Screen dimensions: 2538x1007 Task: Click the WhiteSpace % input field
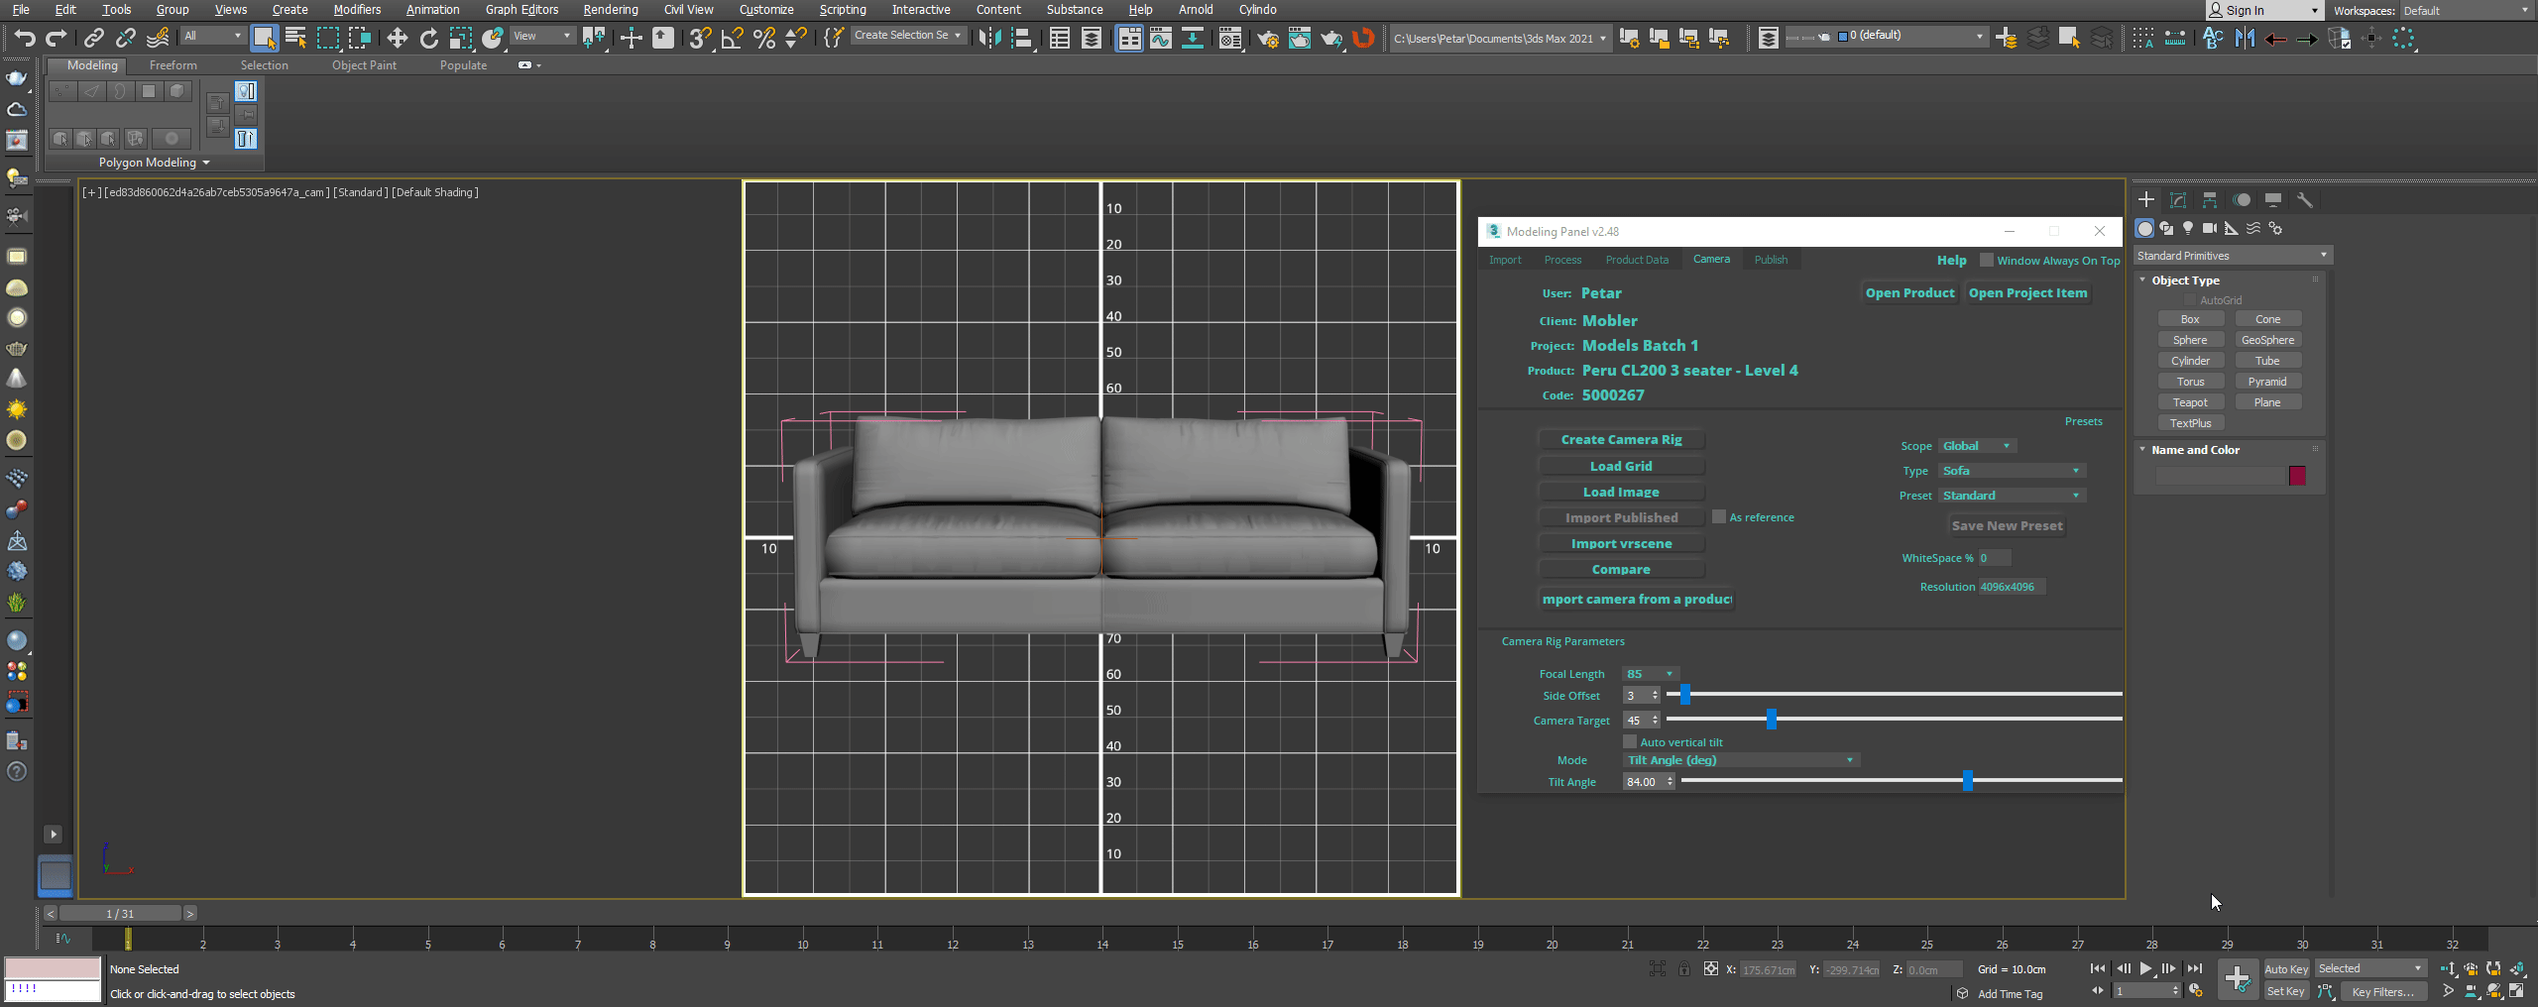click(x=1994, y=558)
